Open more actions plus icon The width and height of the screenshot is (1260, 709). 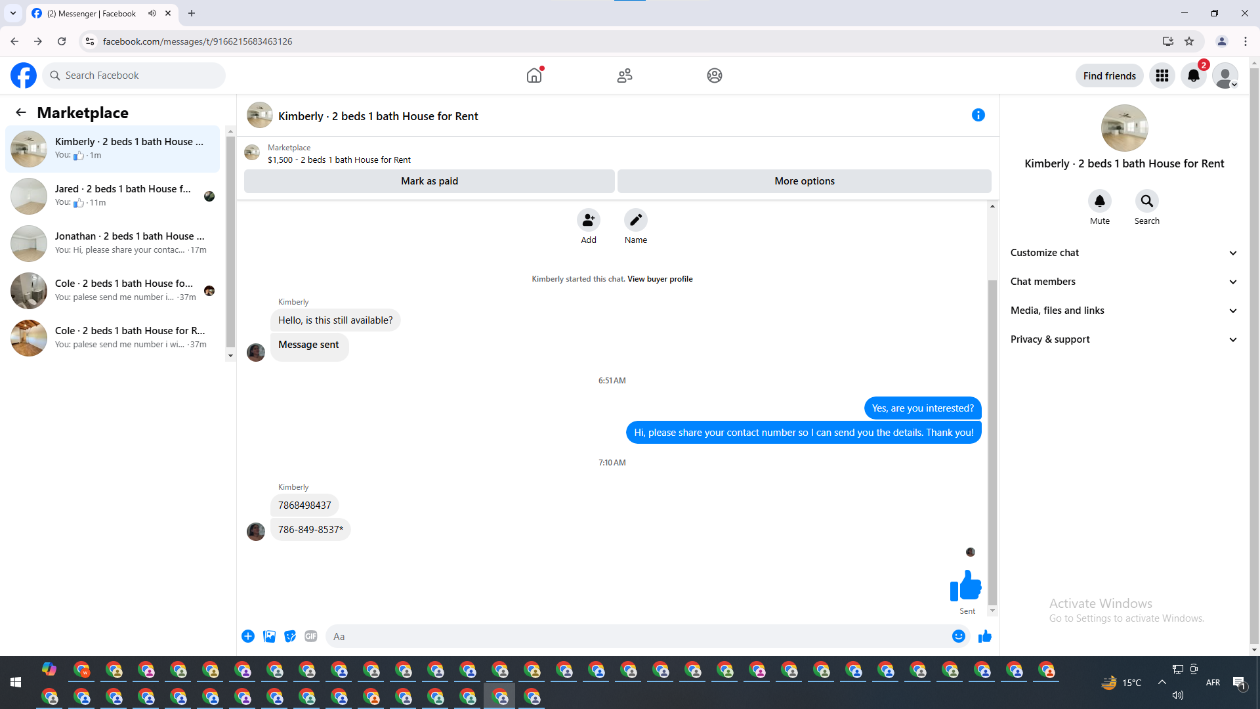coord(248,636)
